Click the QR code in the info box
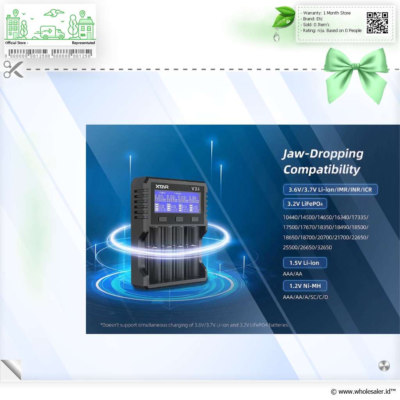This screenshot has height=400, width=400. coord(377,23)
